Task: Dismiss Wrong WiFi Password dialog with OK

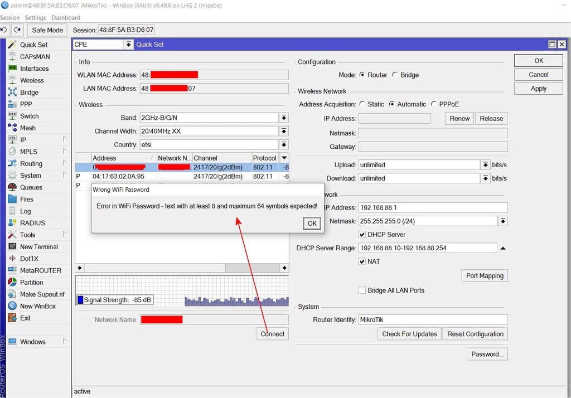Action: (x=312, y=223)
